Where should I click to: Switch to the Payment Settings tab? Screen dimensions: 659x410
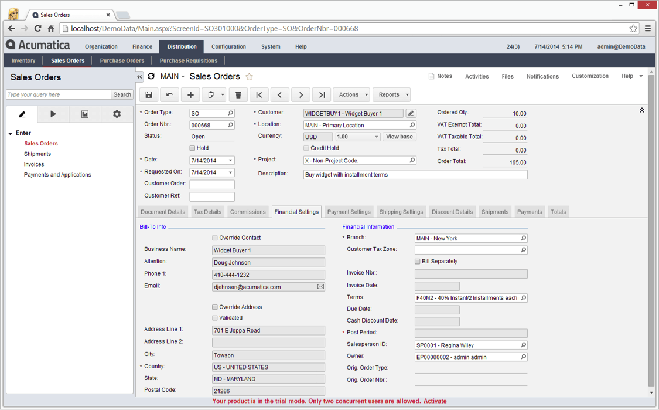[349, 212]
